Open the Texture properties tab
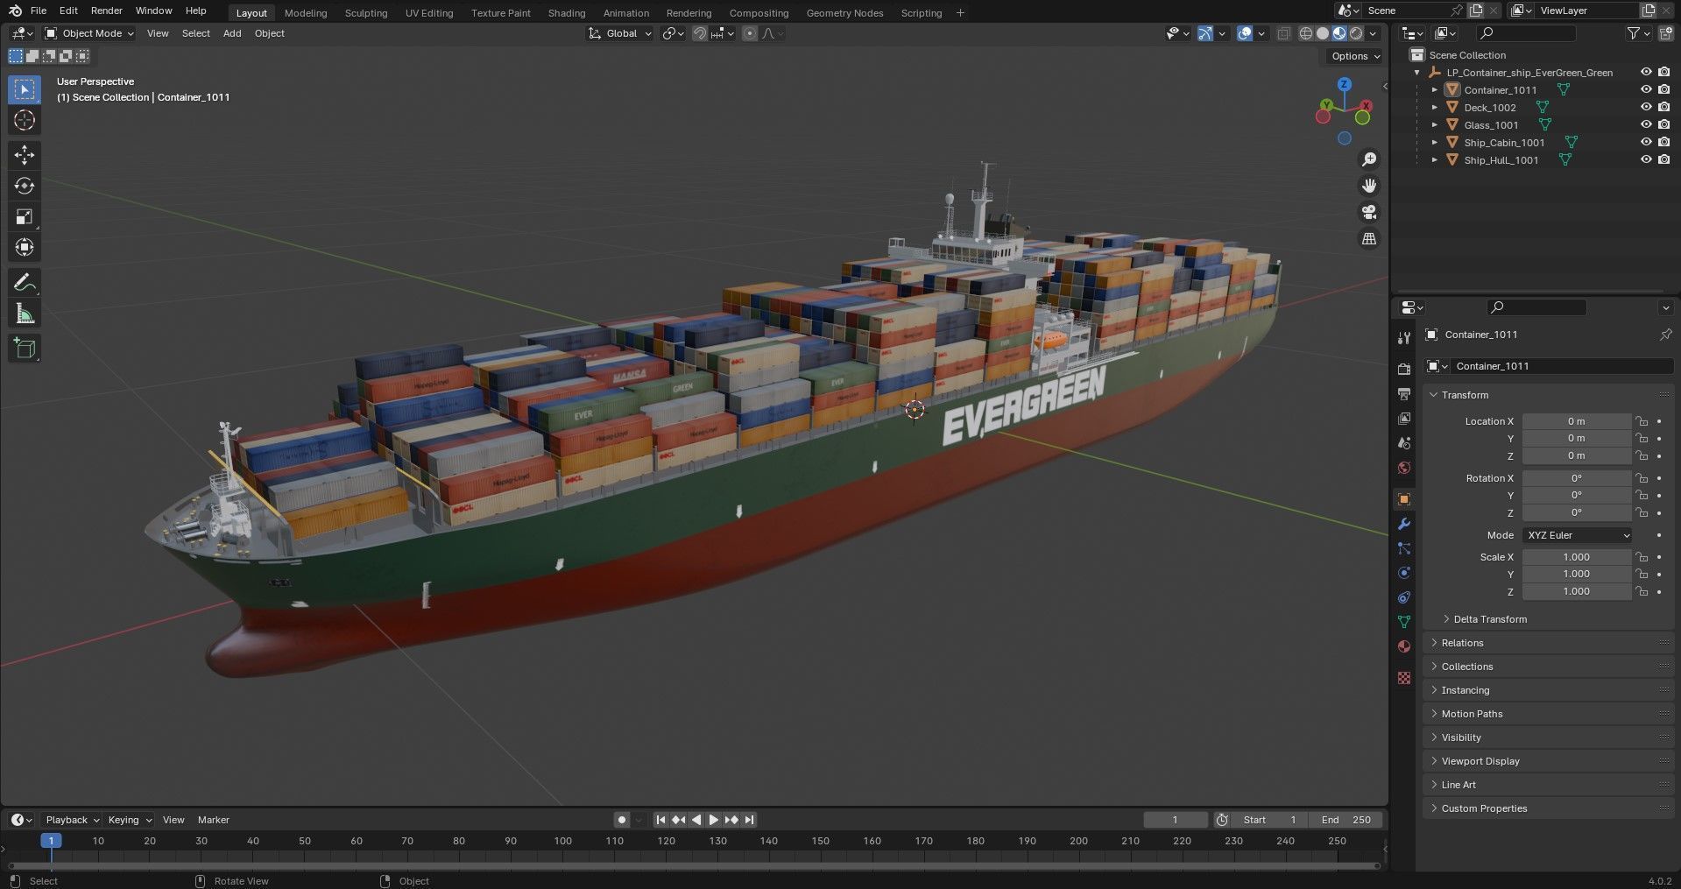Screen dimensions: 1681x889 (x=1404, y=678)
